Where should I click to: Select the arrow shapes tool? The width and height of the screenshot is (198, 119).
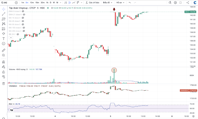3,34
